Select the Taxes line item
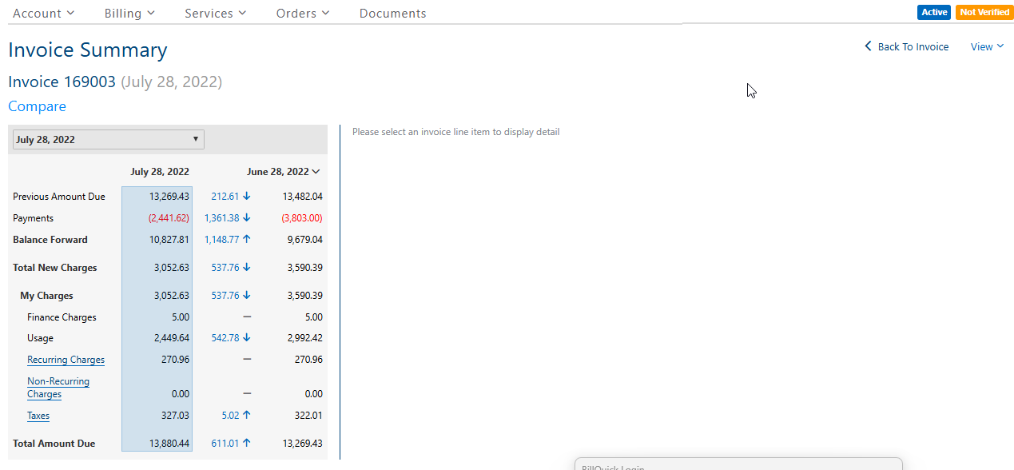Viewport: 1014px width, 470px height. pos(38,416)
